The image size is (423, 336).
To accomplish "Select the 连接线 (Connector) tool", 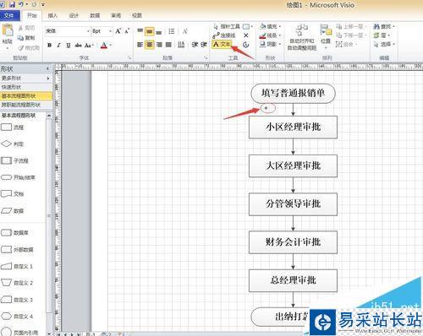I will [x=224, y=35].
